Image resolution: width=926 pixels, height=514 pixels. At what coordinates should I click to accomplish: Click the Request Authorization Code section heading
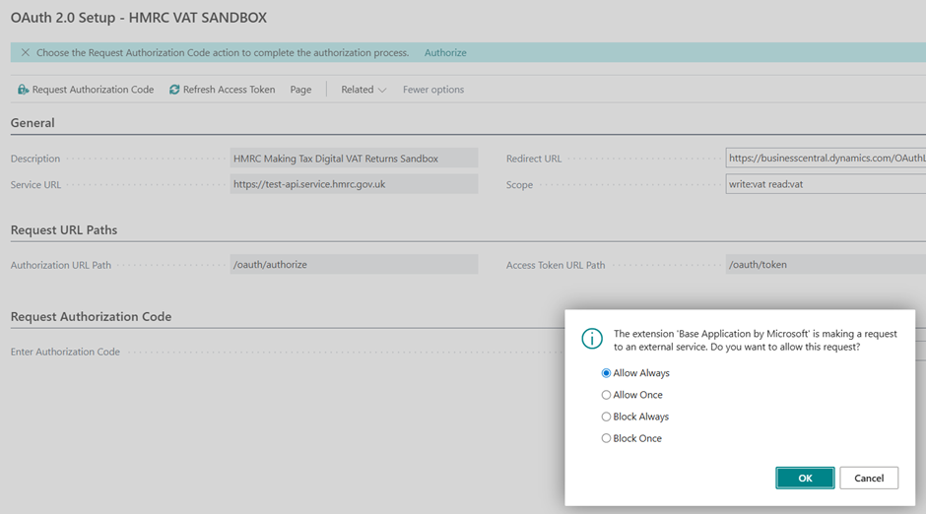point(91,317)
